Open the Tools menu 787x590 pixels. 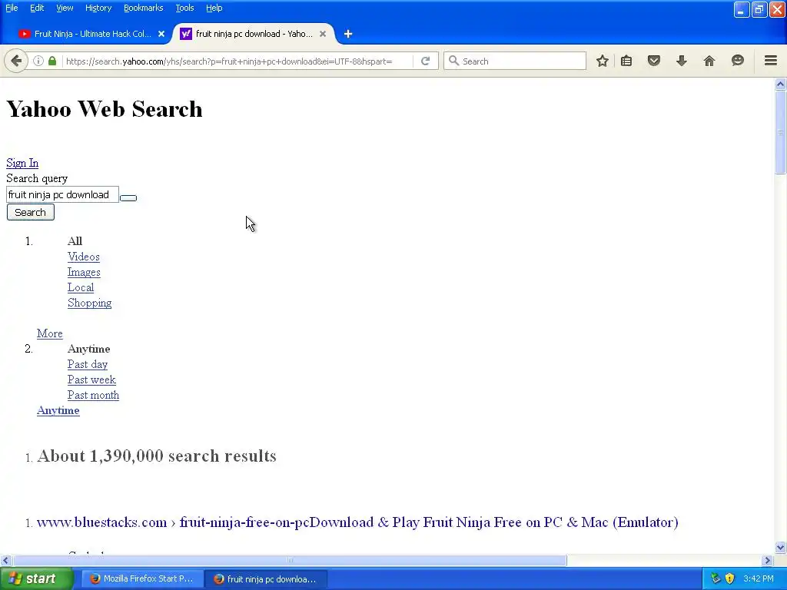tap(184, 8)
